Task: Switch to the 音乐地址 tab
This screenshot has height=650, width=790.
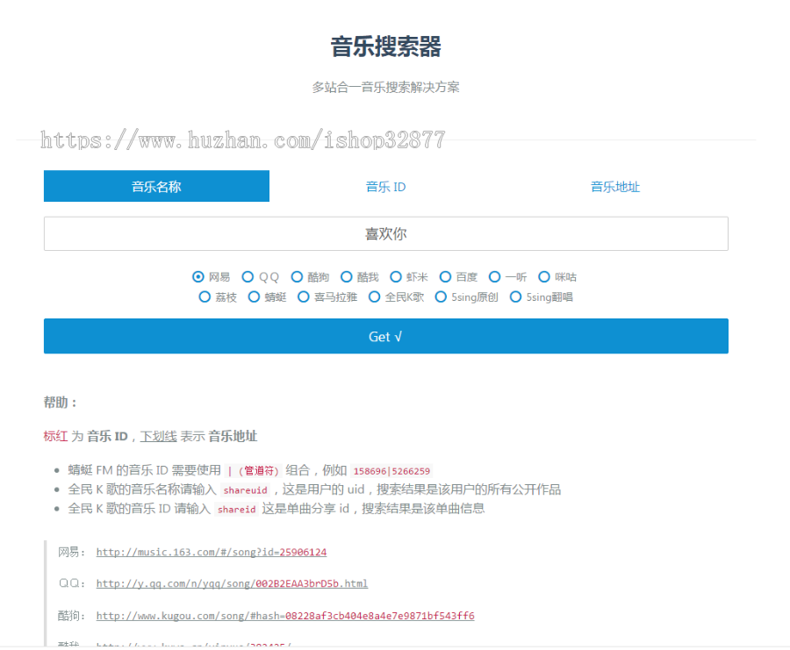Action: [x=614, y=187]
